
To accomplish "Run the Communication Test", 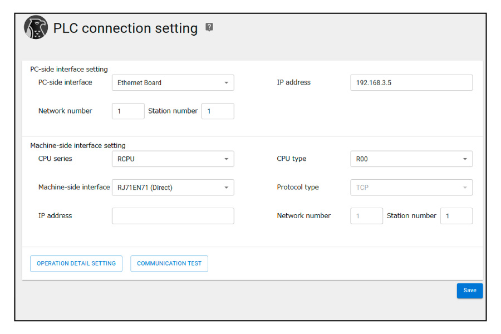I will pyautogui.click(x=169, y=263).
